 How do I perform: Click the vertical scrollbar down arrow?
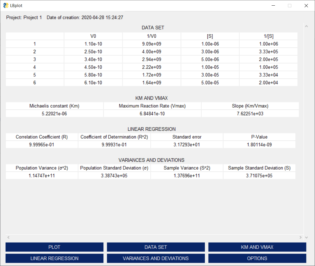click(306, 237)
